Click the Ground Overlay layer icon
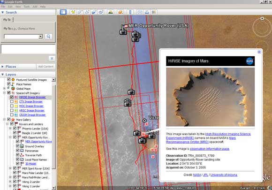 (x=22, y=146)
